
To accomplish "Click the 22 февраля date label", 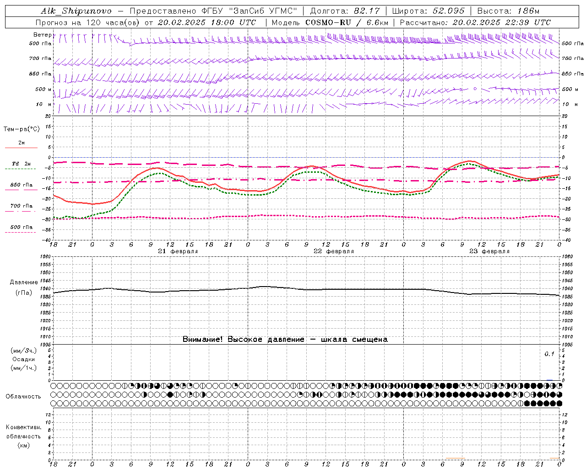I will pos(334,251).
